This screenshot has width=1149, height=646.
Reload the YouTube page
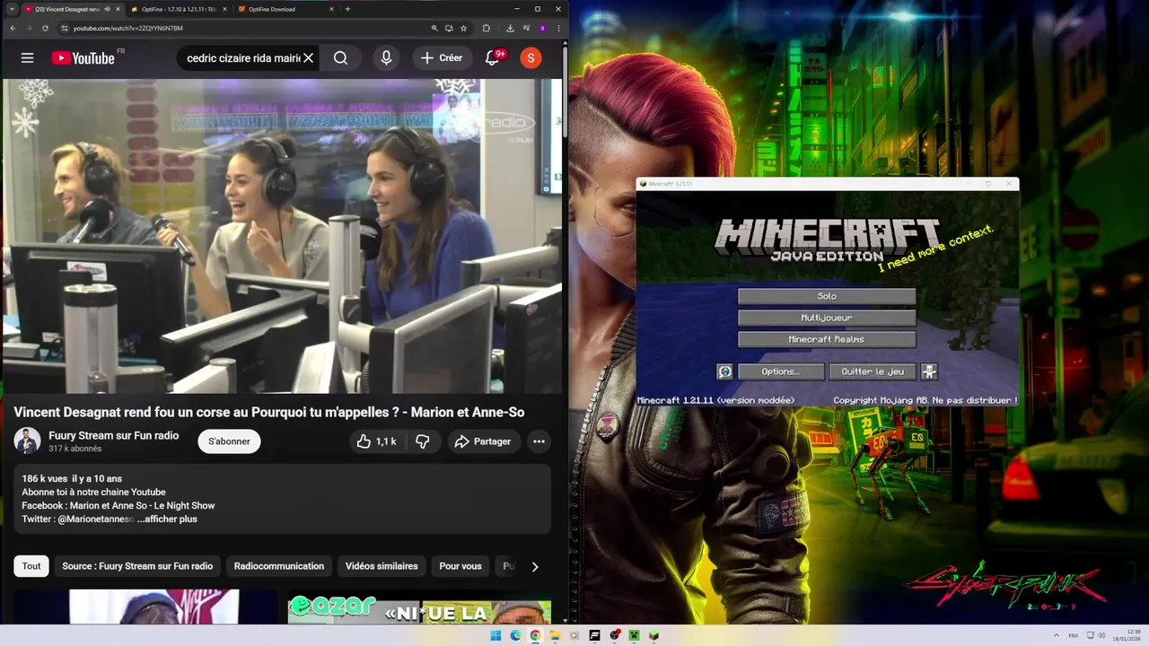[45, 28]
